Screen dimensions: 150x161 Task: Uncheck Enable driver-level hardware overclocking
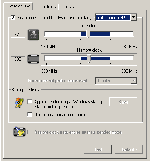13,17
